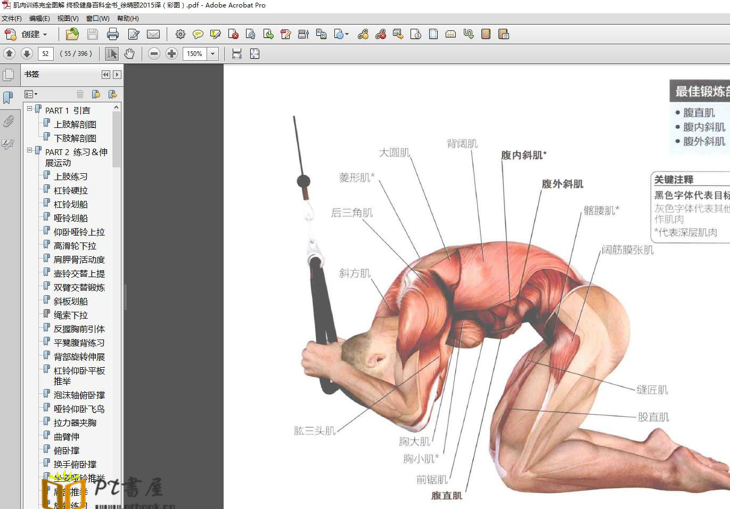
Task: Open the page thumbnails panel
Action: 8,75
